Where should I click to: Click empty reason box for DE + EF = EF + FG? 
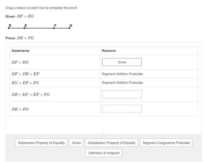tap(122, 95)
